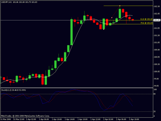The width and height of the screenshot is (161, 121).
Task: Select Fibonacci anchor point at the 102.30 high
Action: (120, 6)
